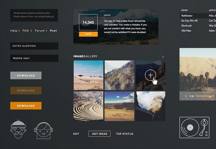Navigate to Forum breadcrumb
The height and width of the screenshot is (149, 216).
(x=39, y=31)
